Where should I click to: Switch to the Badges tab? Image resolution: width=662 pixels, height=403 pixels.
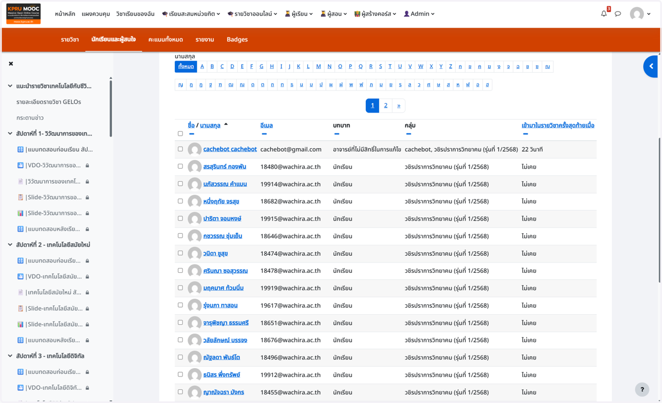(x=237, y=40)
